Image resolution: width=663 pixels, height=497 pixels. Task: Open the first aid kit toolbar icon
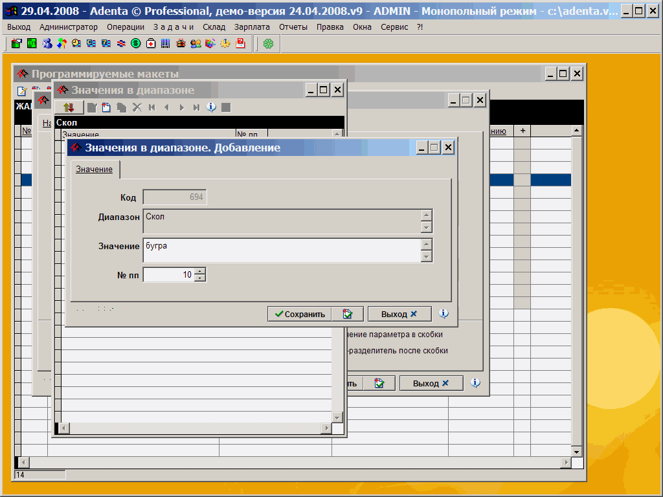click(x=150, y=43)
